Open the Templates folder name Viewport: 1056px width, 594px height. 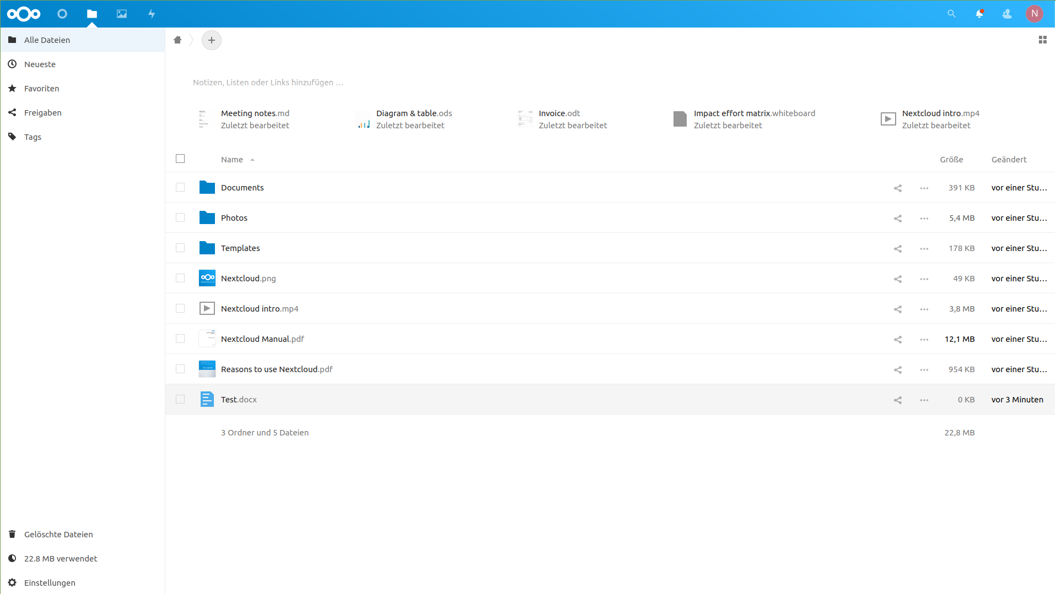coord(240,248)
